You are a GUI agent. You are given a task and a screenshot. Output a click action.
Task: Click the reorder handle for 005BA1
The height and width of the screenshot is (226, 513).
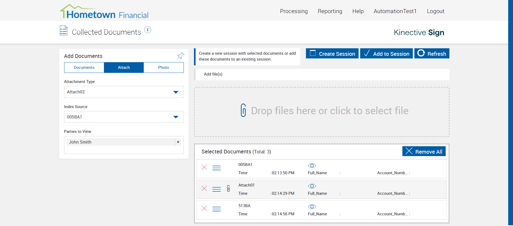point(216,168)
